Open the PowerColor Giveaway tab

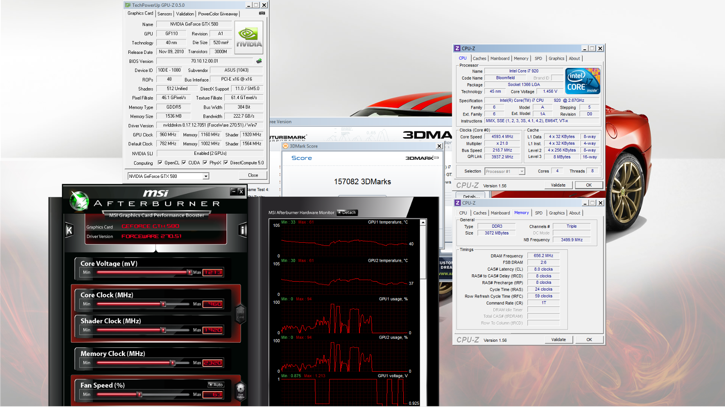tap(217, 14)
